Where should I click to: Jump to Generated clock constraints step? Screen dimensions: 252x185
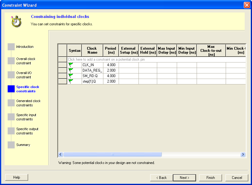coord(24,103)
